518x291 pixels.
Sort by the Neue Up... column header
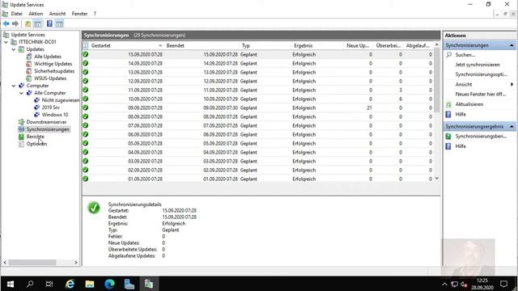coord(358,45)
